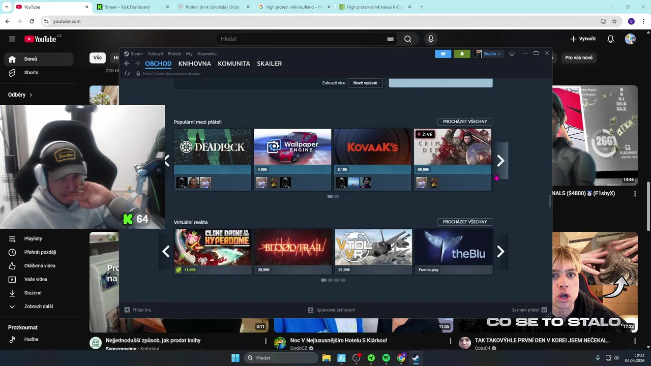Reload the Chrome page
The height and width of the screenshot is (366, 651).
32,21
